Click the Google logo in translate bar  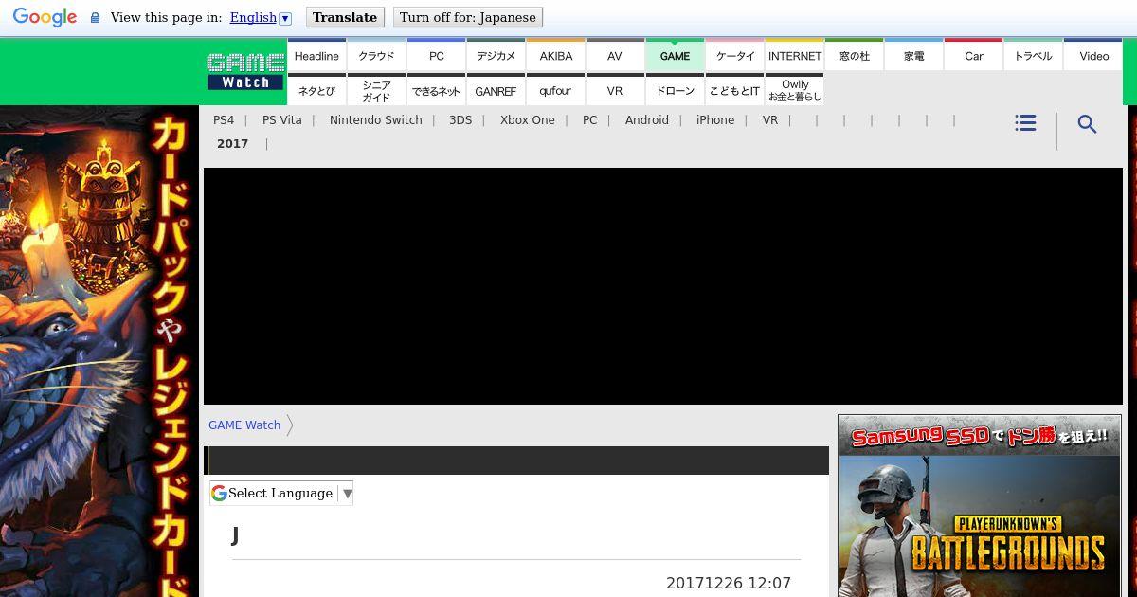(45, 17)
